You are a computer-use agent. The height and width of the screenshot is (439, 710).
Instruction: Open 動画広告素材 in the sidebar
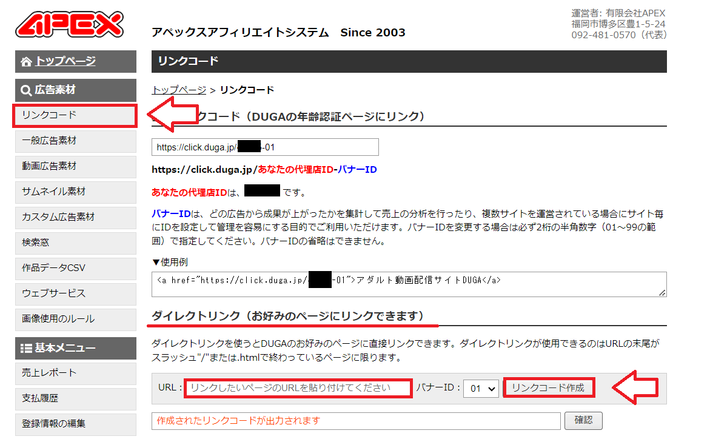tap(76, 166)
